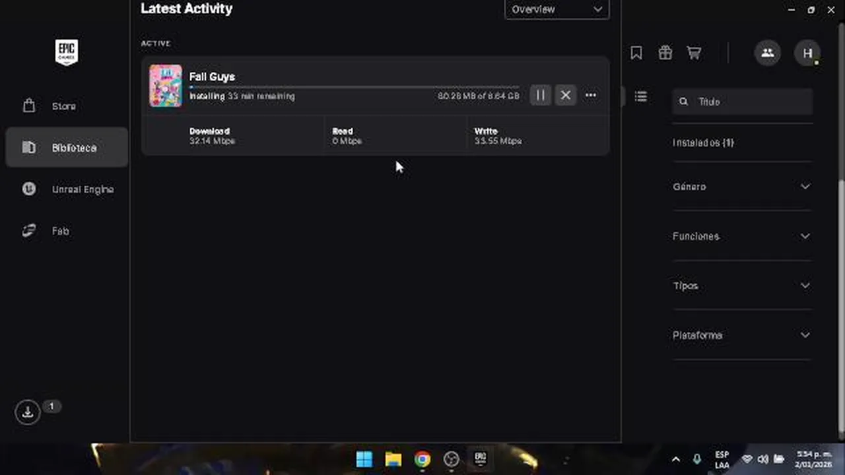Open the Windows Start menu
Screen dimensions: 845x475
pyautogui.click(x=364, y=459)
